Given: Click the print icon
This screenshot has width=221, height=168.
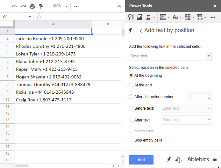Looking at the screenshot, I should tap(32, 6).
